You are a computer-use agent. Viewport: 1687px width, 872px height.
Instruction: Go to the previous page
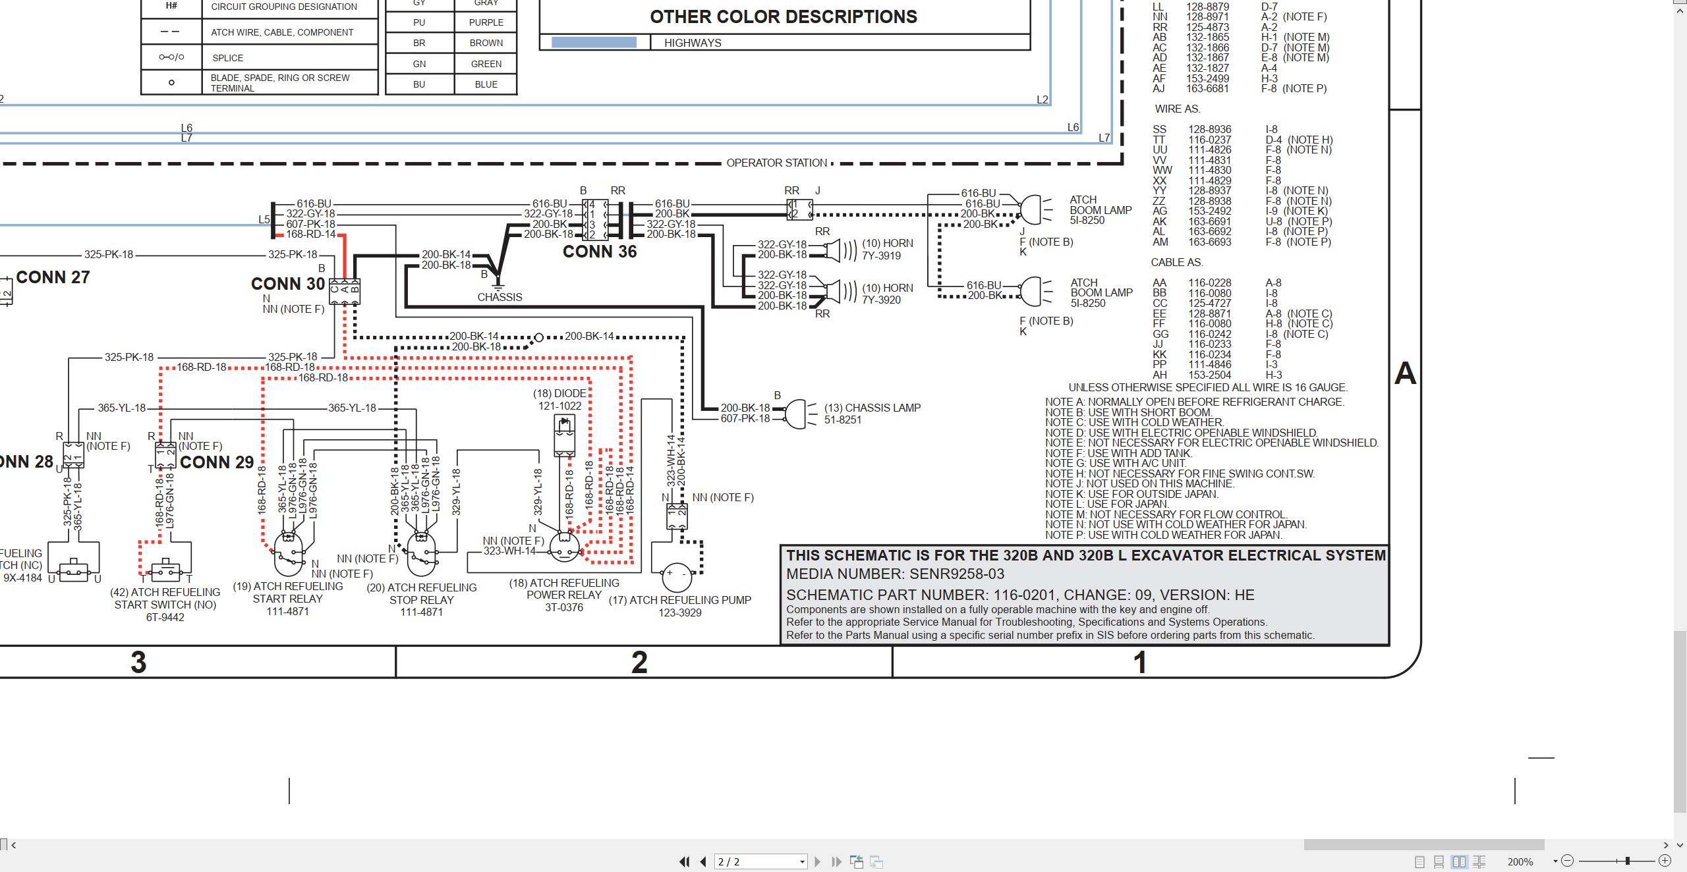[703, 861]
